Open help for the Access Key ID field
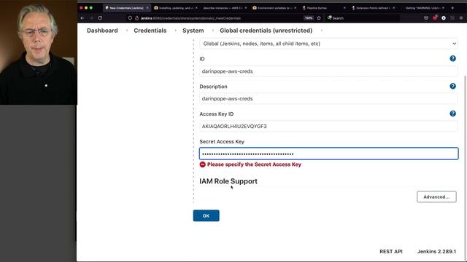The height and width of the screenshot is (262, 467). pos(452,114)
